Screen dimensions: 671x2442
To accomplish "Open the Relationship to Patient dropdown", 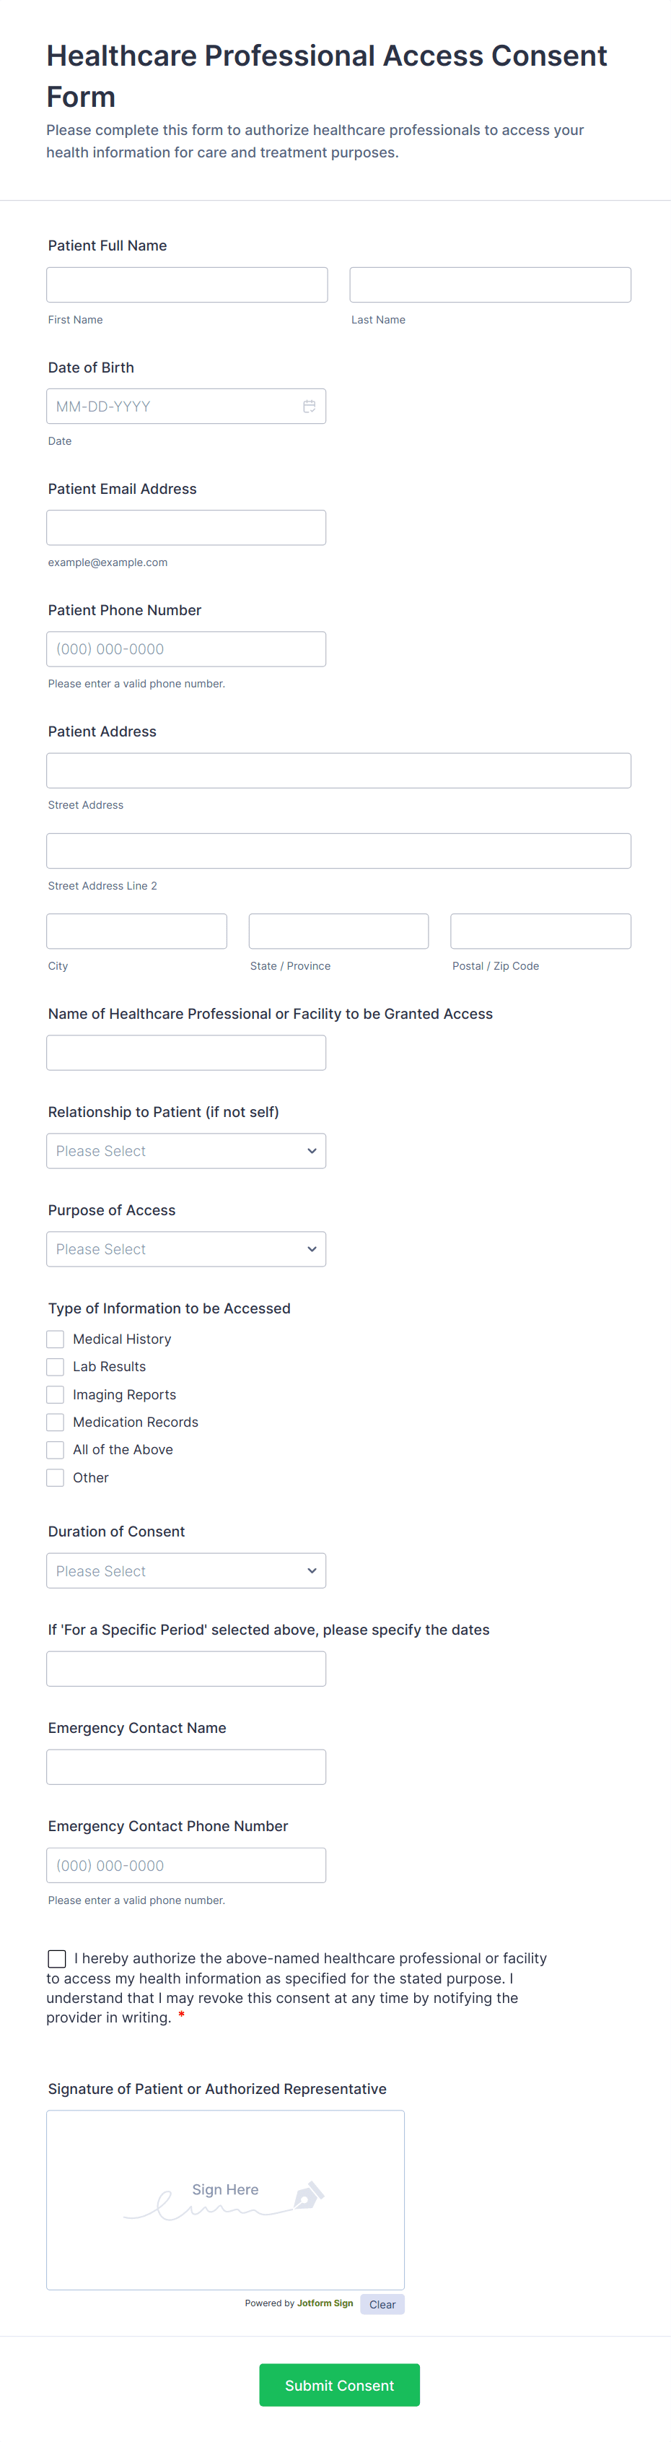I will pos(185,1151).
